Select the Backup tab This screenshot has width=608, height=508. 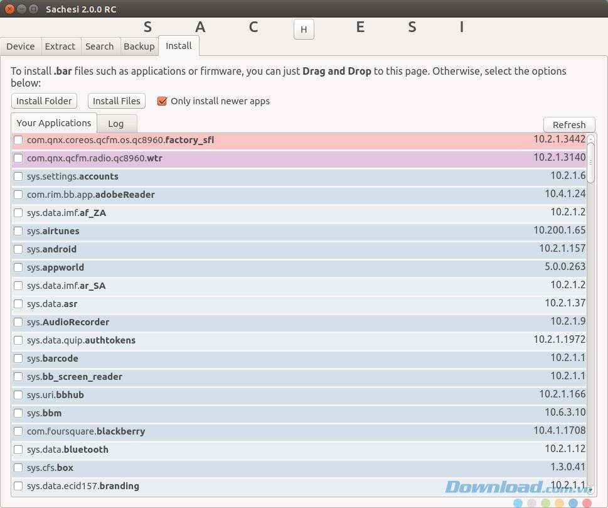pyautogui.click(x=139, y=46)
